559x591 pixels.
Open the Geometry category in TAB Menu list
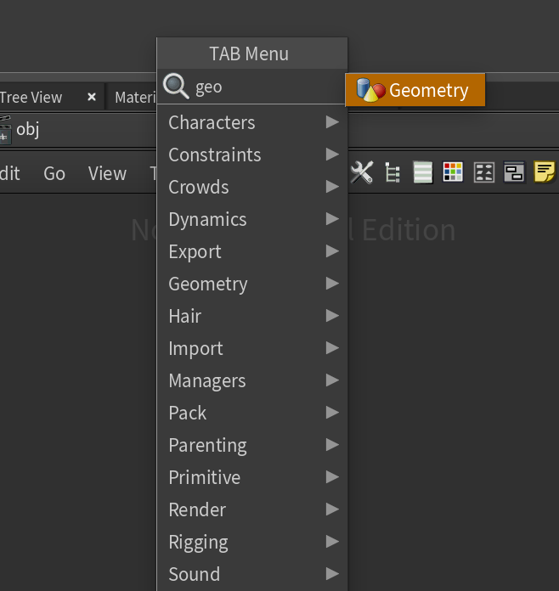pos(252,284)
